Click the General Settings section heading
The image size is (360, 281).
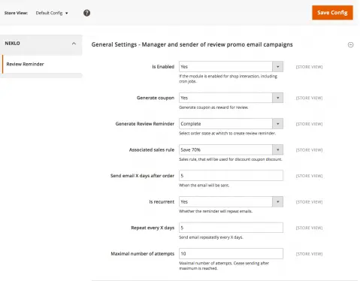point(192,44)
